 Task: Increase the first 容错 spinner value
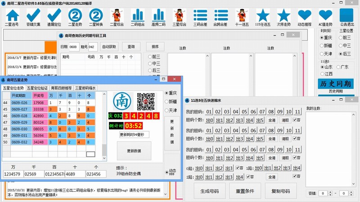point(328,191)
